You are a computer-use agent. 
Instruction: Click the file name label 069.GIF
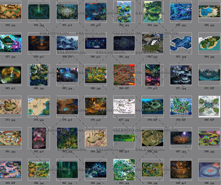pos(124,88)
